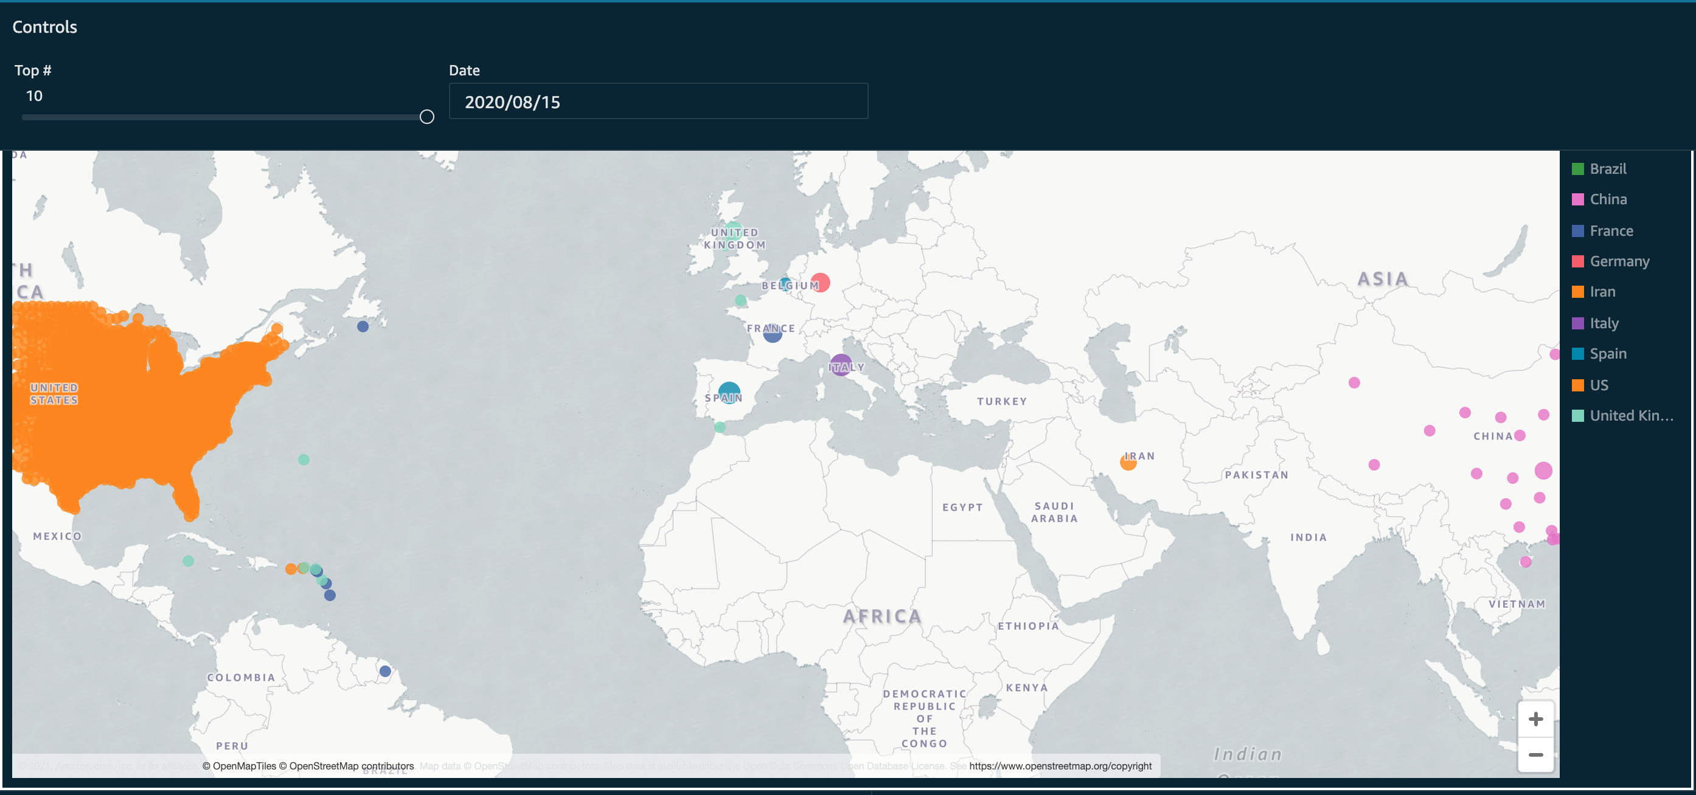
Task: Click the Spain teal map marker
Action: click(x=729, y=393)
